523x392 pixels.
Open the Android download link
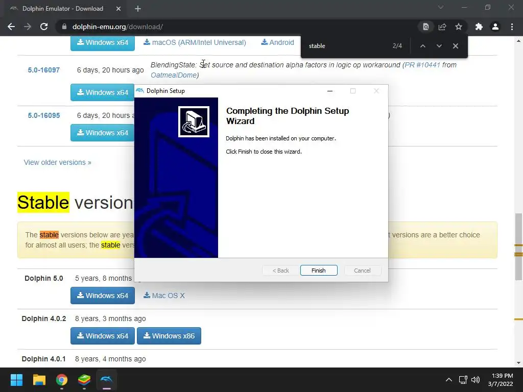pyautogui.click(x=277, y=42)
